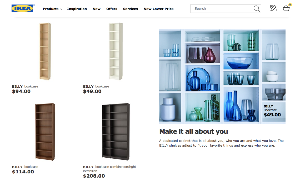This screenshot has height=181, width=295.
Task: Select Services in the navigation
Action: click(x=130, y=9)
